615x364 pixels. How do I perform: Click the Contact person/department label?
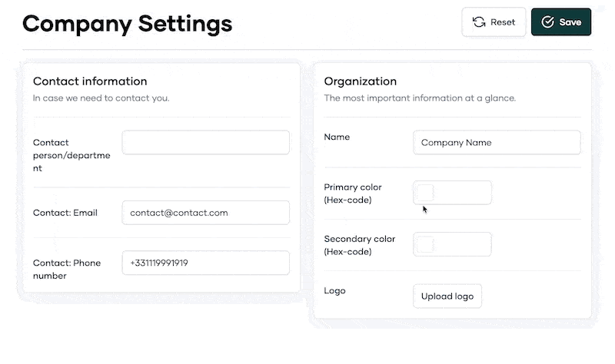71,156
